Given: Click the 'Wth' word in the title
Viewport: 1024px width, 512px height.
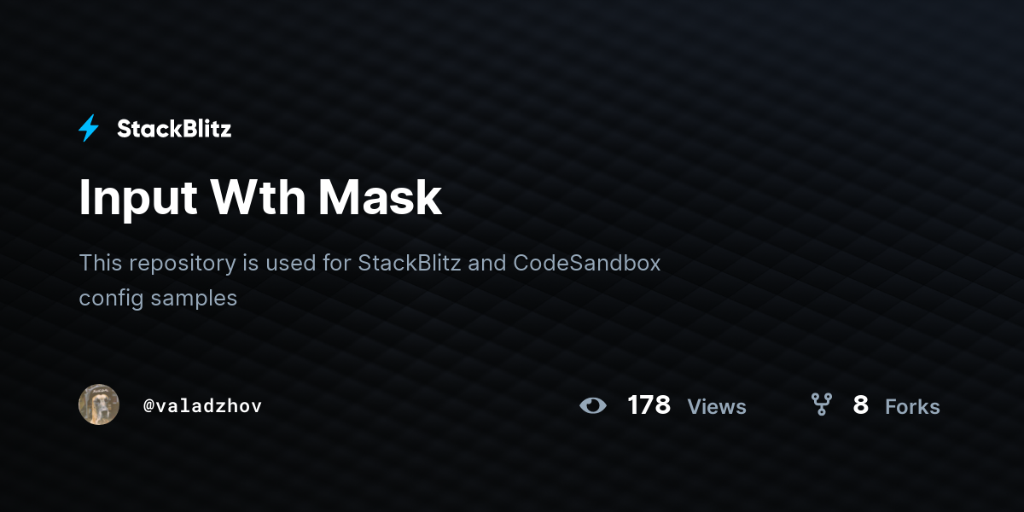Looking at the screenshot, I should pos(258,199).
